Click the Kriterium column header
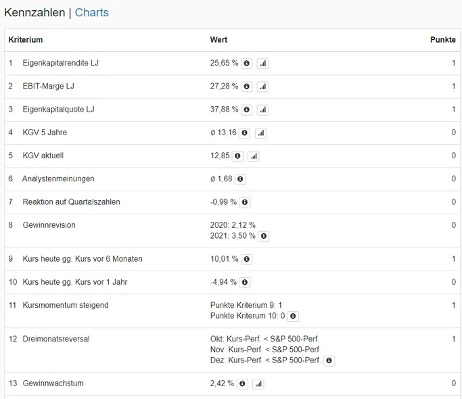 26,40
